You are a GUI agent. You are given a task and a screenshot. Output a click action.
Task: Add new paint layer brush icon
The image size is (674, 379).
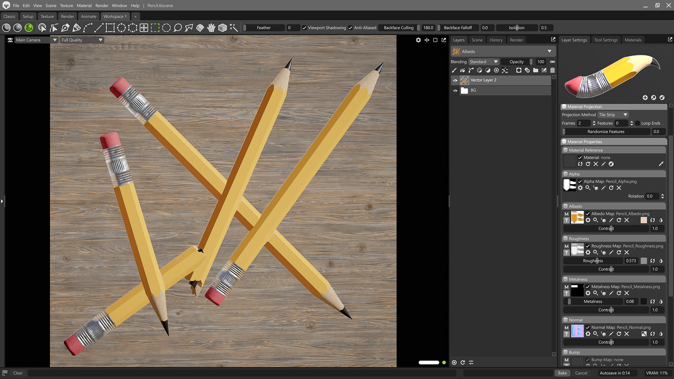pos(454,71)
